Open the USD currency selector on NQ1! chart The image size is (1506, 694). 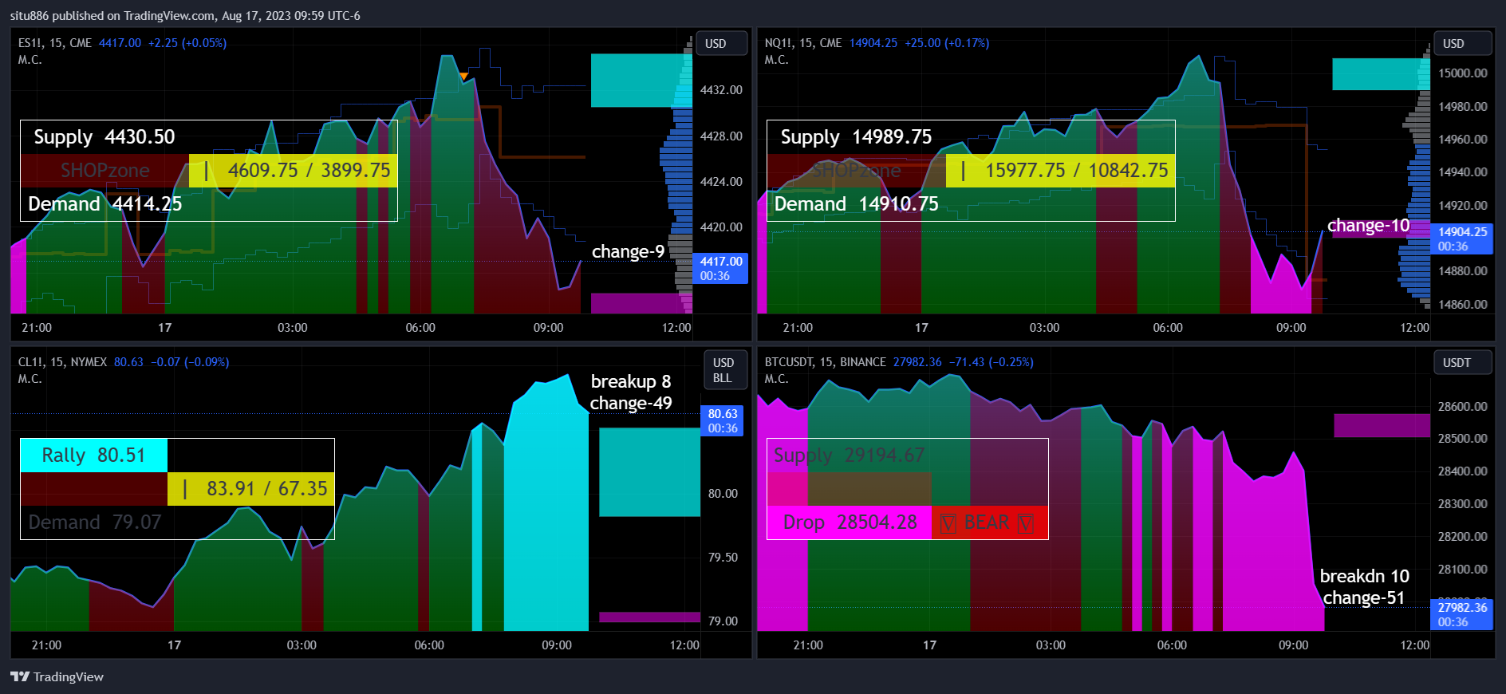point(1462,43)
